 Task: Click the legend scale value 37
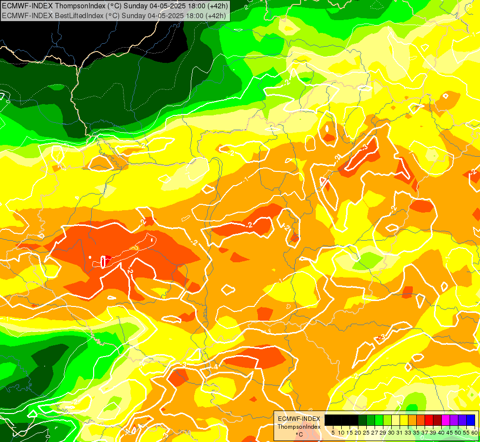[425, 433]
